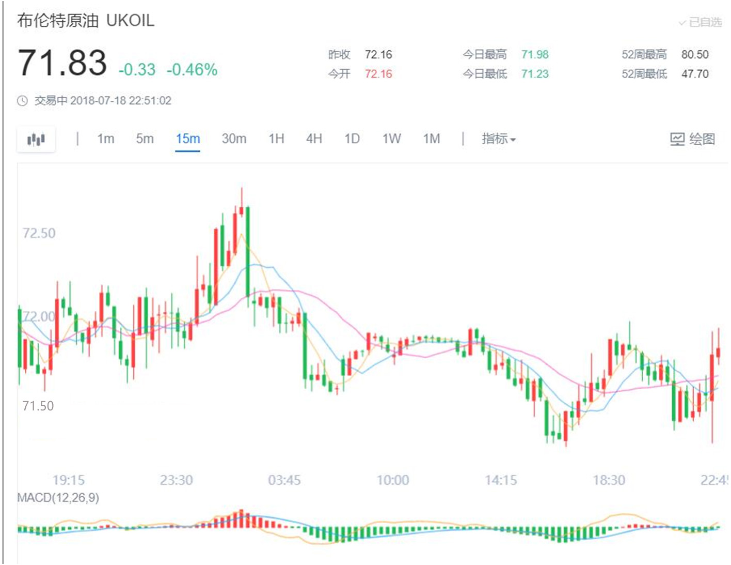Click the 19:15 time axis label
Image resolution: width=731 pixels, height=565 pixels.
69,480
